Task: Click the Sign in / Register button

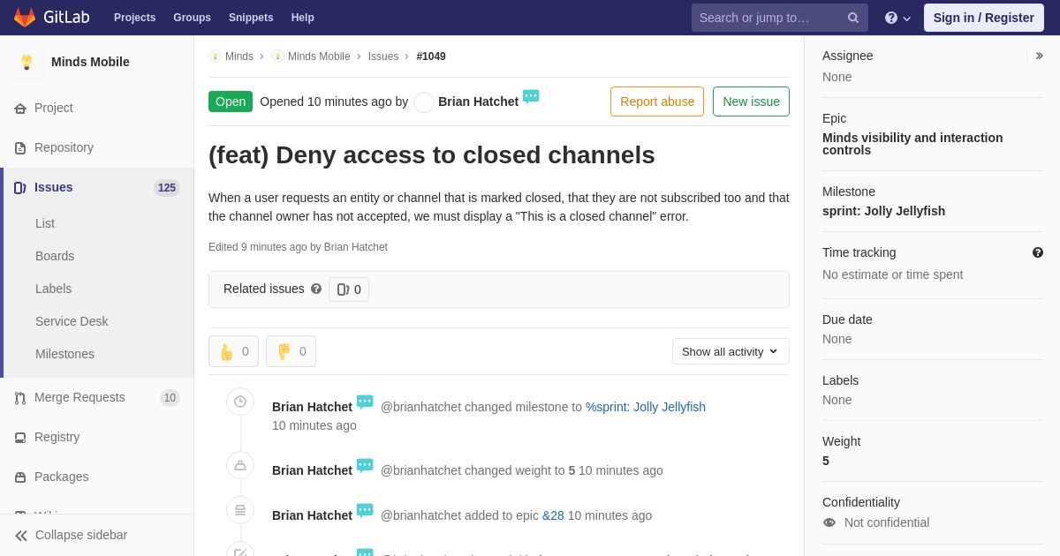Action: pos(984,18)
